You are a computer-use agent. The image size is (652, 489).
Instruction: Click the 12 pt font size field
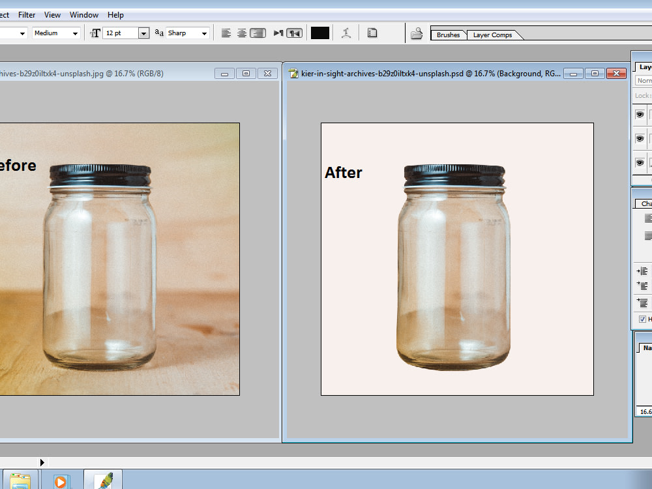pyautogui.click(x=121, y=33)
